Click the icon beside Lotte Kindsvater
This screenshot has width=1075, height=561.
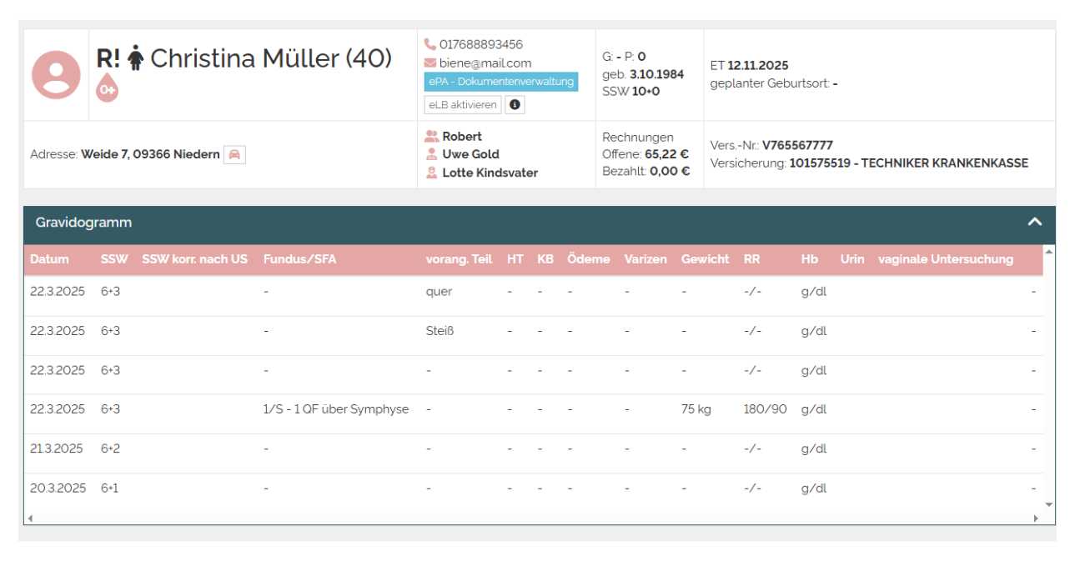(431, 173)
